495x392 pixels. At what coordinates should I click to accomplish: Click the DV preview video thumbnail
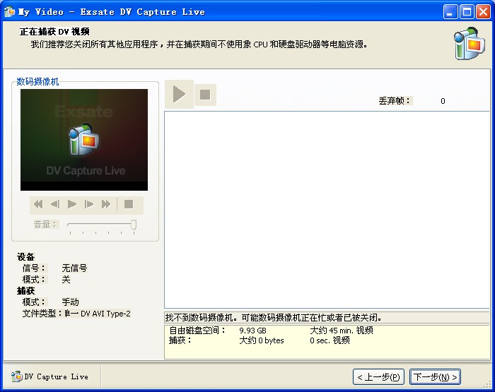pyautogui.click(x=84, y=140)
